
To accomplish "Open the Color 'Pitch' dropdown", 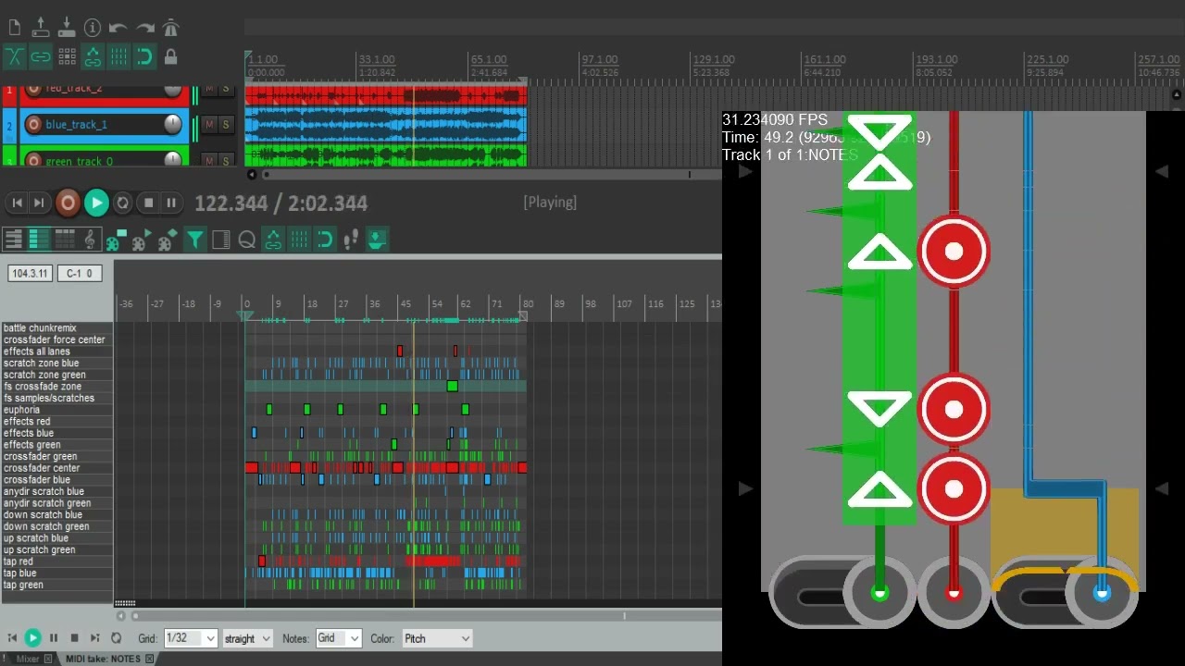I will [x=437, y=638].
